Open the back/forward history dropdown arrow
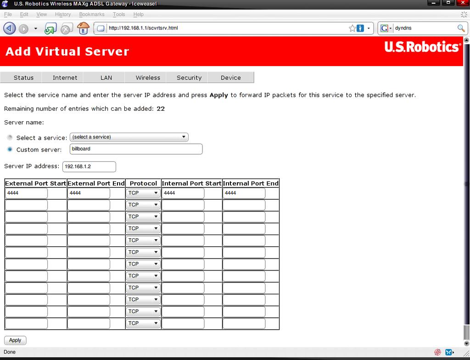 click(x=36, y=28)
